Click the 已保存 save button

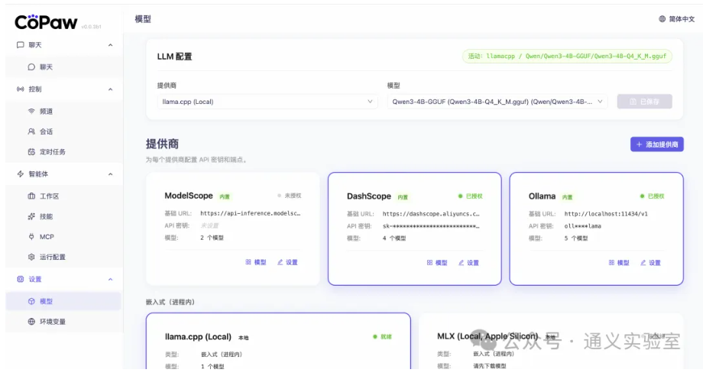(x=645, y=102)
